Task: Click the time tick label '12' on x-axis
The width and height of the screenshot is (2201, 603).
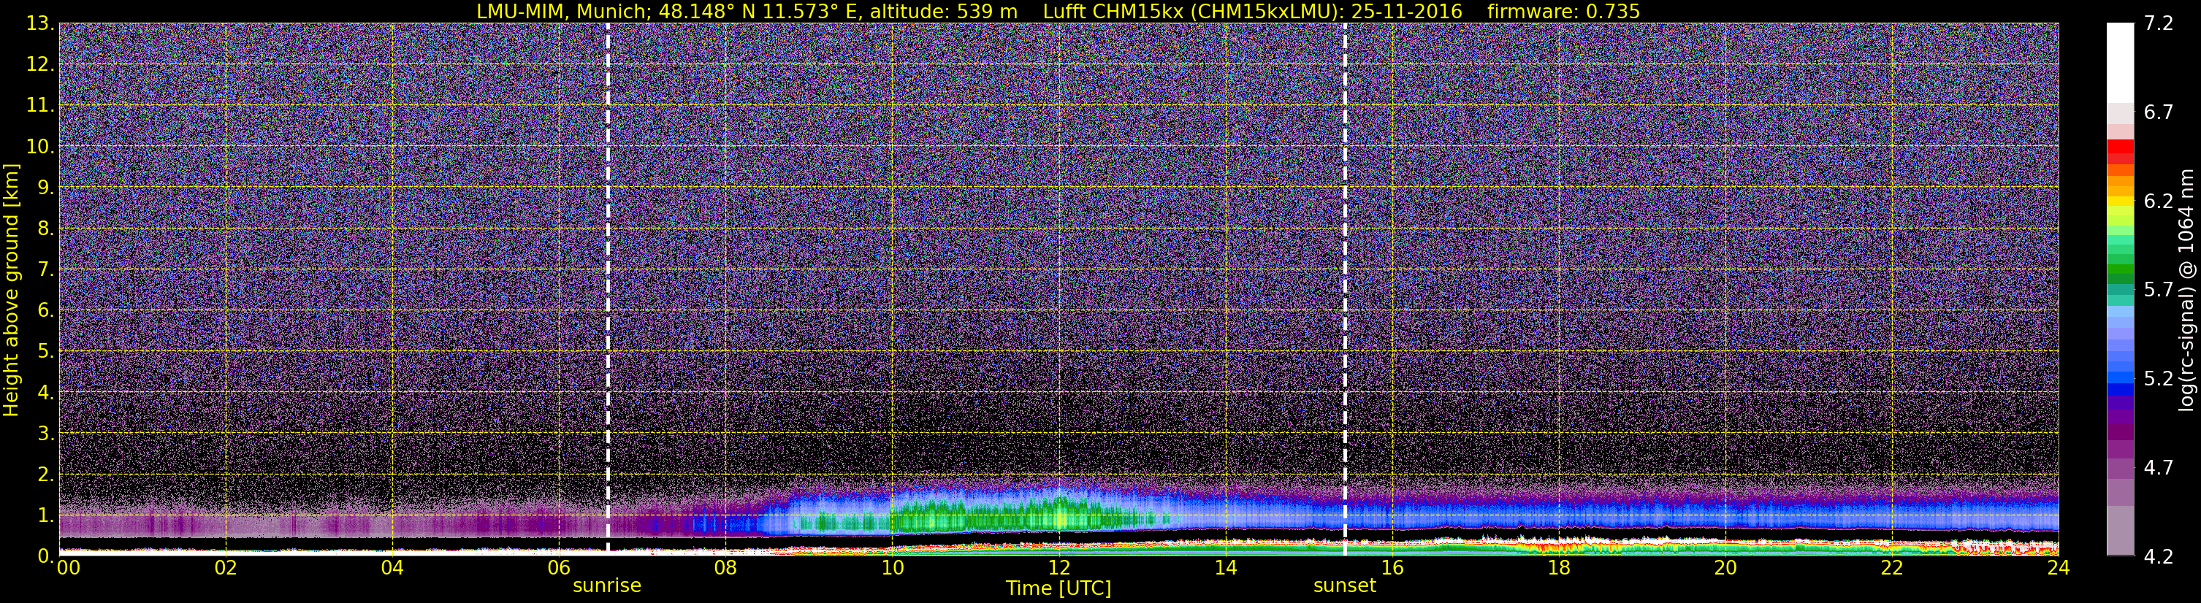Action: [x=1058, y=567]
